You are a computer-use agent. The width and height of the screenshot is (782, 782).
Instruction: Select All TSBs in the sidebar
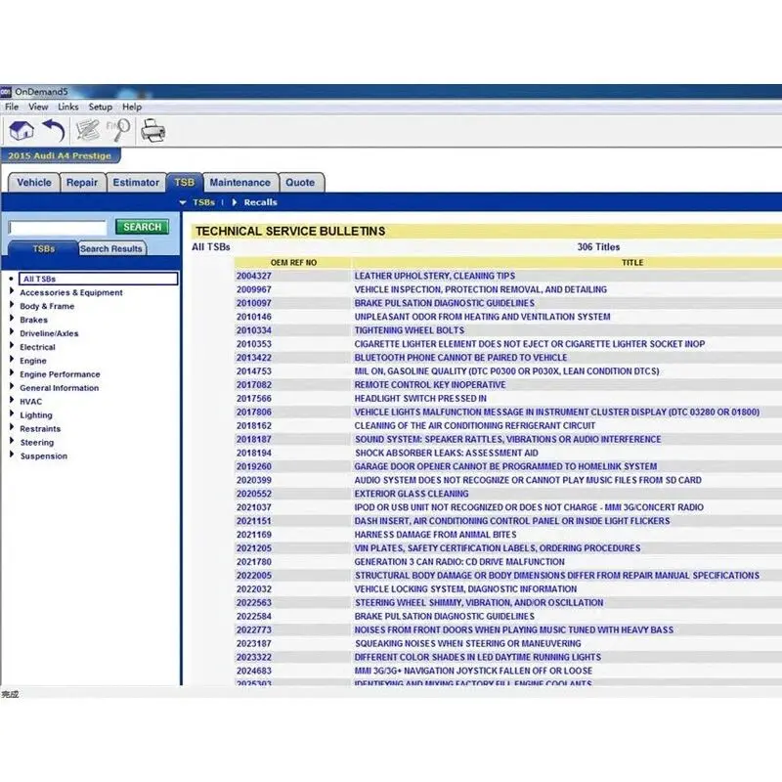tap(39, 278)
